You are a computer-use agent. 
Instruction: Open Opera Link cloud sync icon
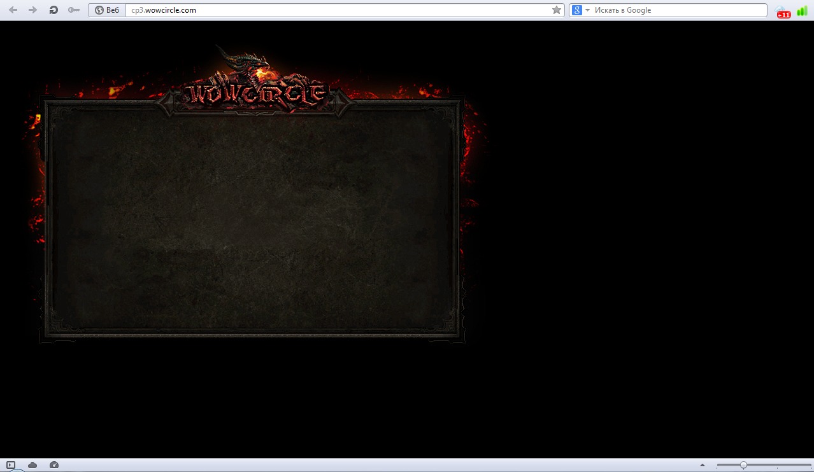32,465
